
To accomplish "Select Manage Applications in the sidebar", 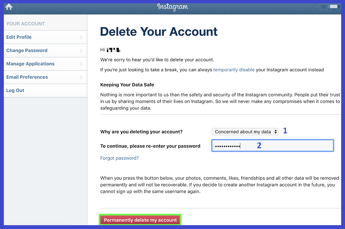I will 30,64.
